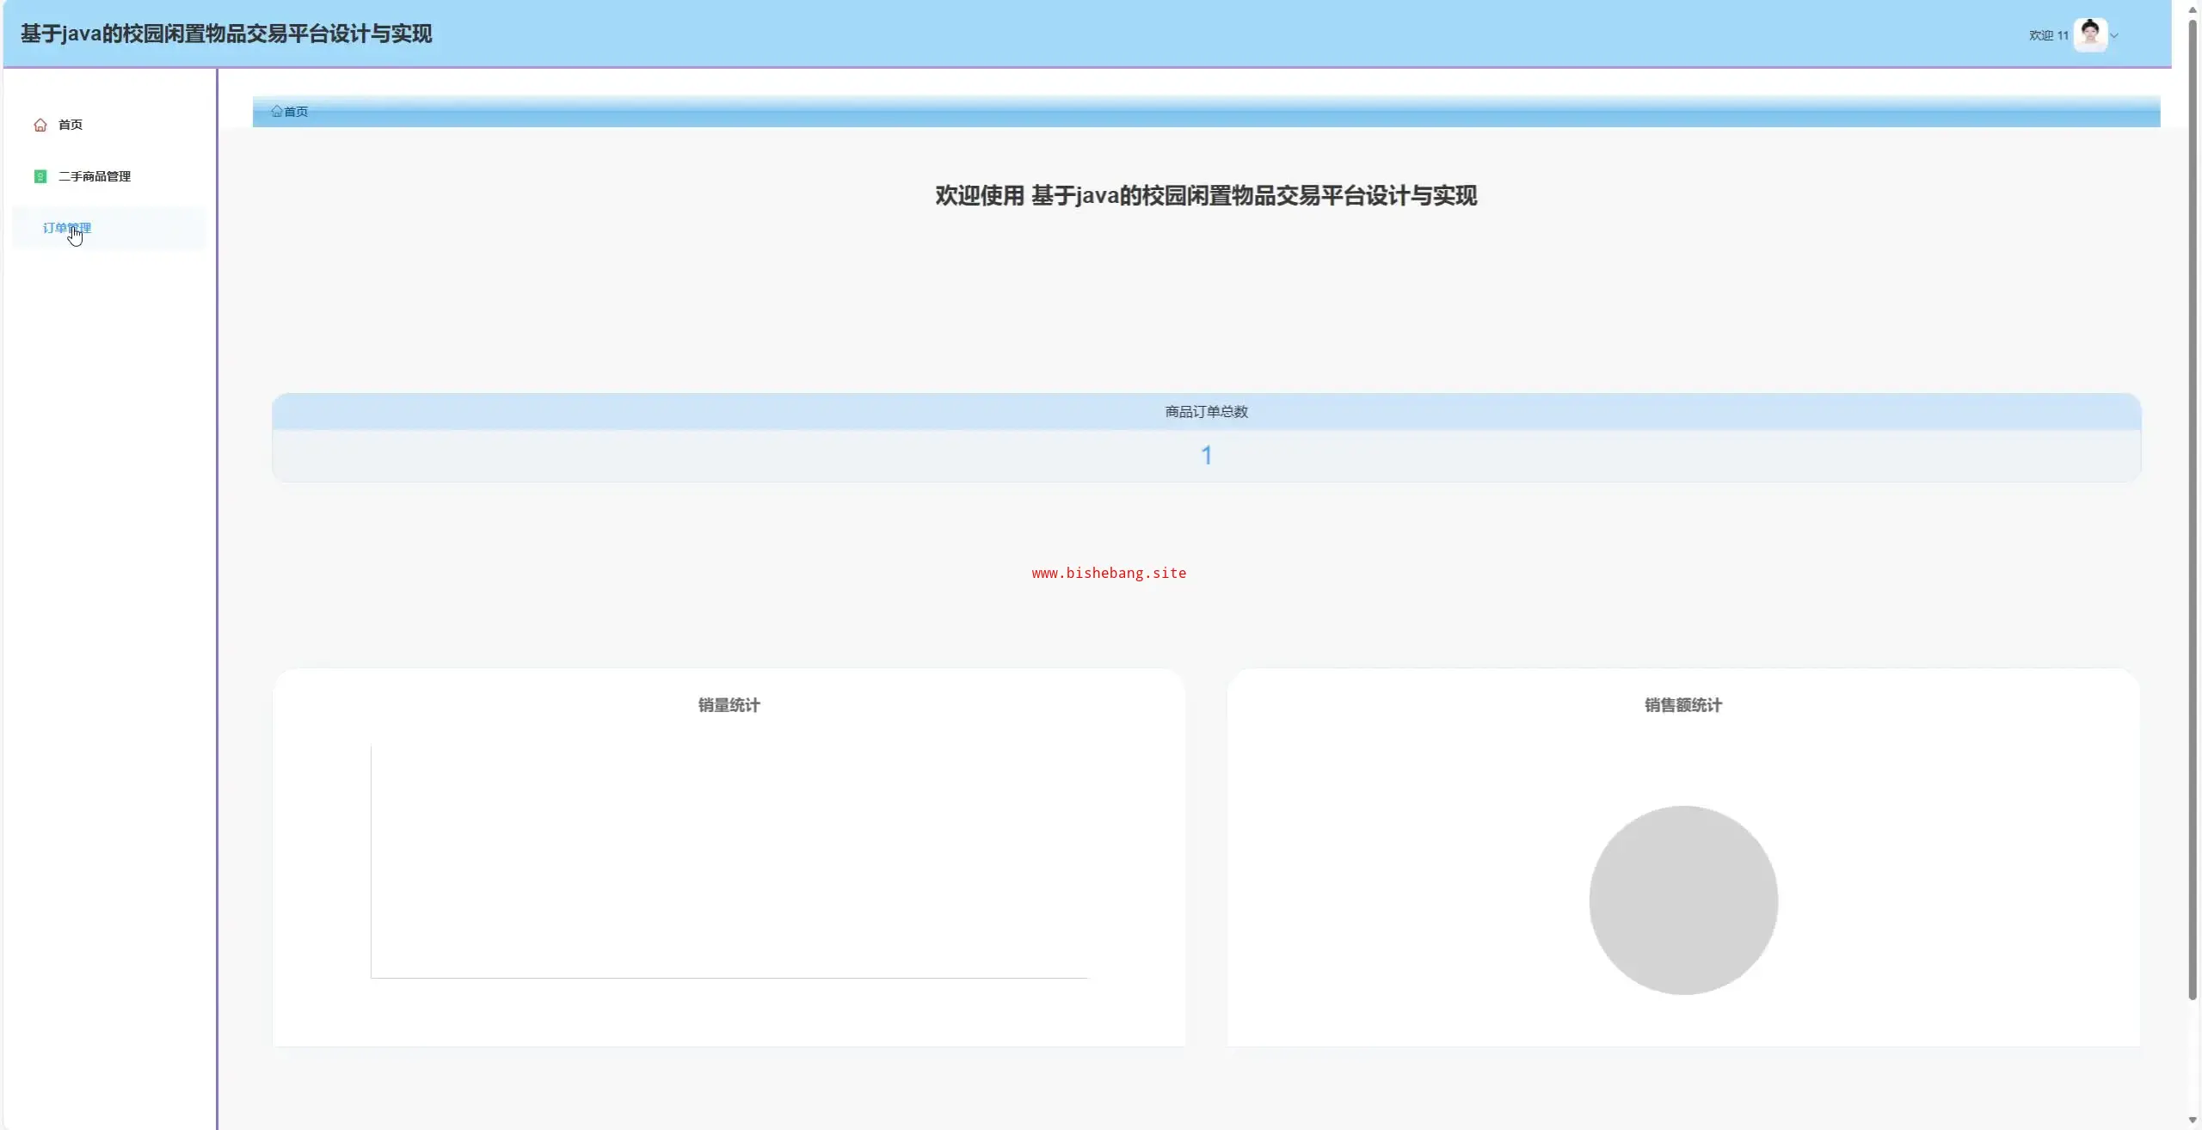Open 二手商品管理 in the sidebar menu
The width and height of the screenshot is (2202, 1130).
pos(95,176)
